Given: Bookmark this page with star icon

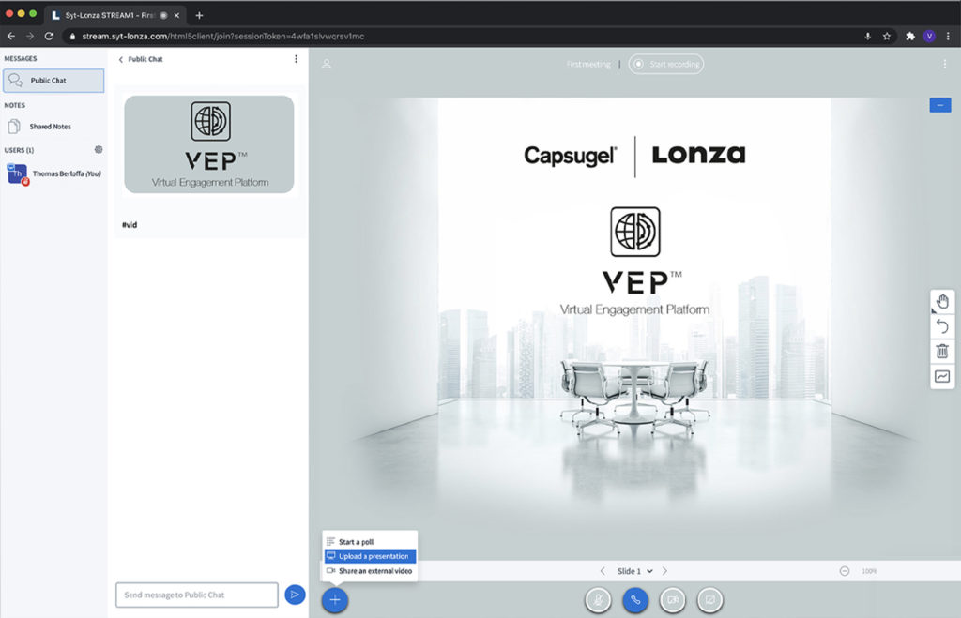Looking at the screenshot, I should pyautogui.click(x=886, y=37).
